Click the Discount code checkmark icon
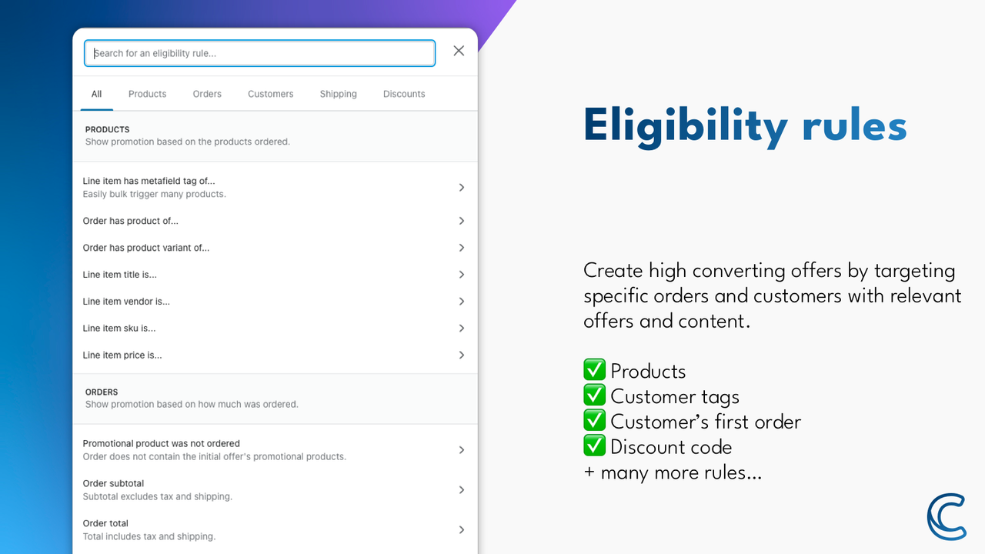The height and width of the screenshot is (554, 985). pyautogui.click(x=594, y=445)
